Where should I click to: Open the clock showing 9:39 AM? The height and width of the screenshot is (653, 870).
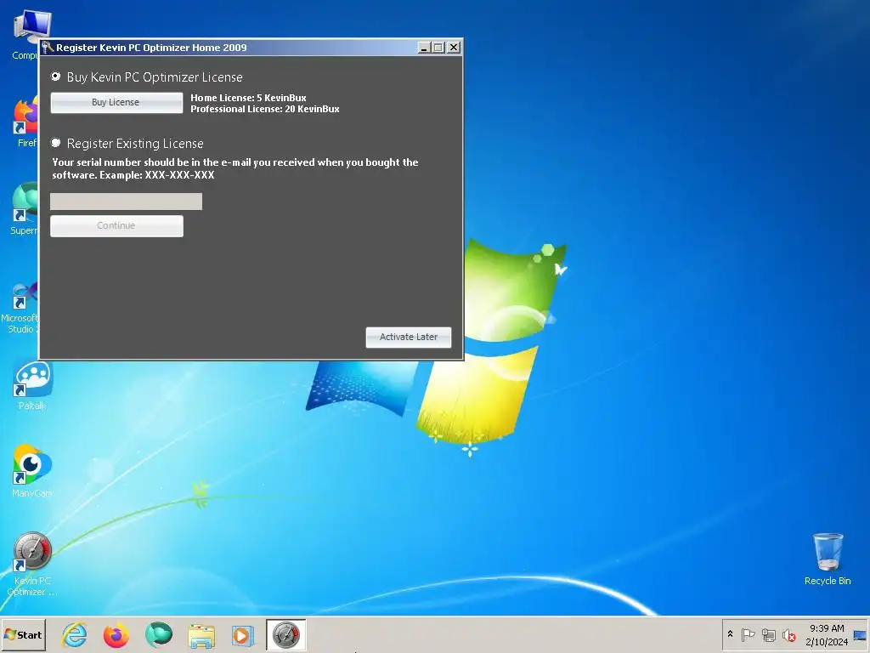pos(827,634)
